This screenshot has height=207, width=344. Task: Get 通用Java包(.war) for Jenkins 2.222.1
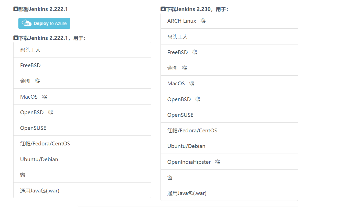pos(82,190)
